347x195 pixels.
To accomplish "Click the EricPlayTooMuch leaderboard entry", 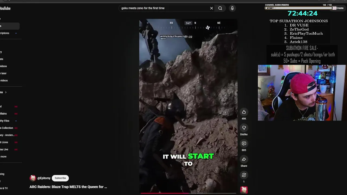I will pos(304,33).
